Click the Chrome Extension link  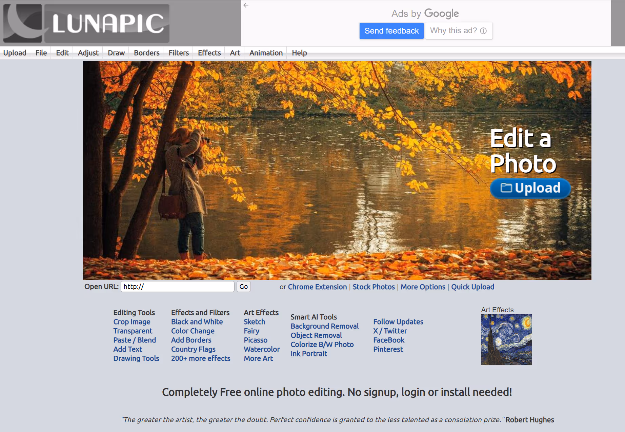pos(317,287)
